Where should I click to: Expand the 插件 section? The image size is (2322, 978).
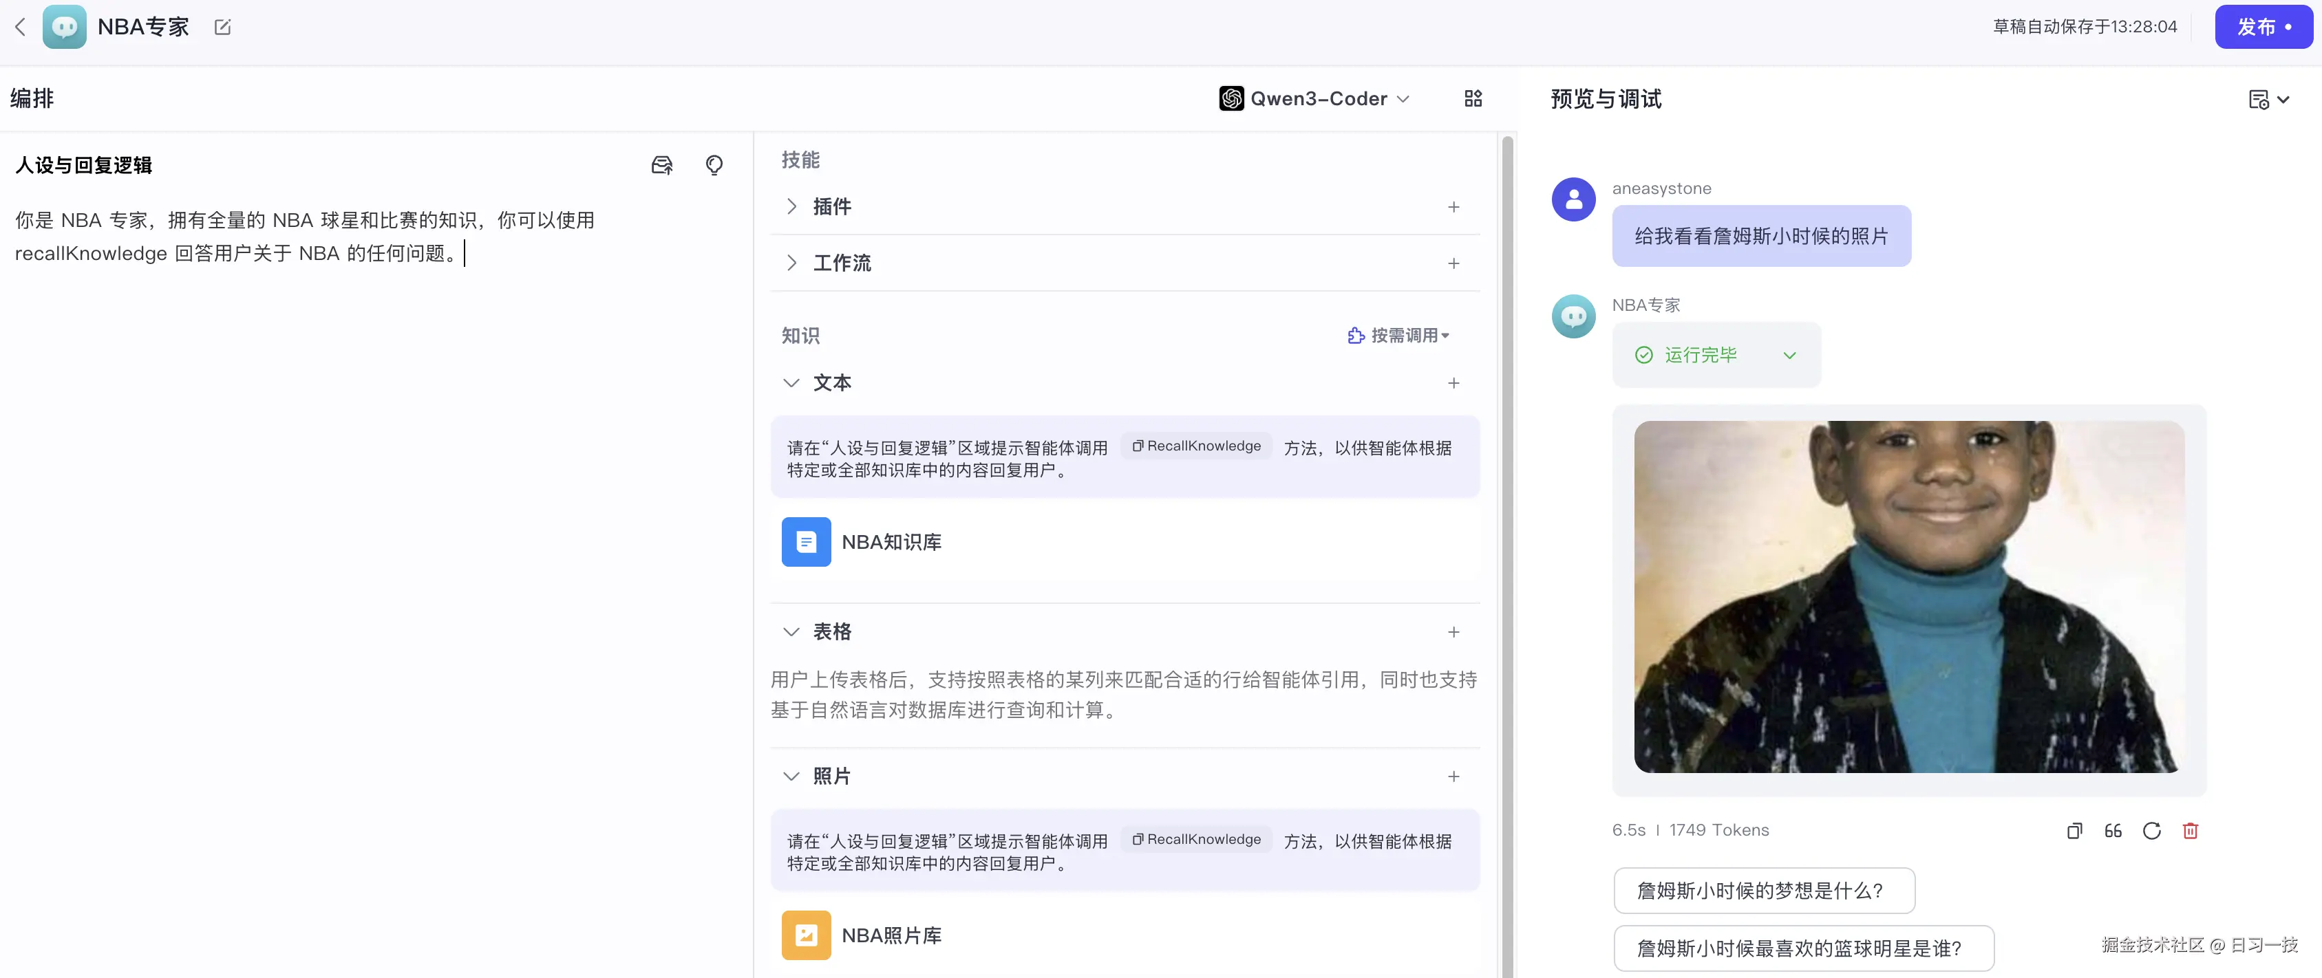[791, 206]
